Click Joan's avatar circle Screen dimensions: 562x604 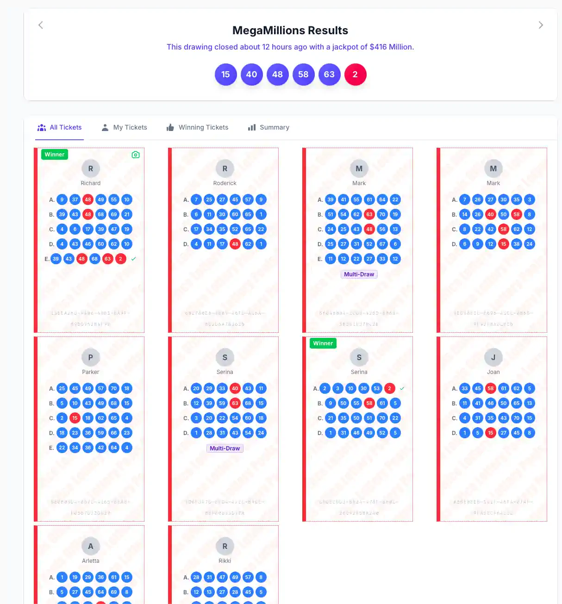pyautogui.click(x=493, y=357)
